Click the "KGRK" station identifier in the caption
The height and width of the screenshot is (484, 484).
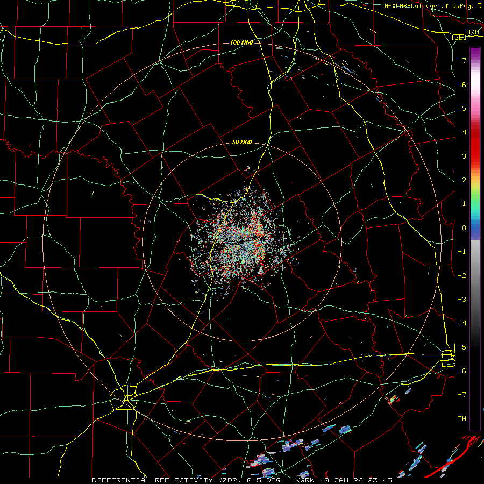click(x=304, y=480)
